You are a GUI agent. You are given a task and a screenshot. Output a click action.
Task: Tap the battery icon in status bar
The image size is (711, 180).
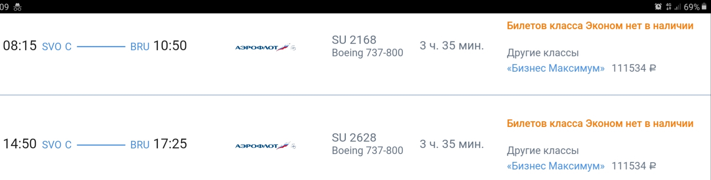pos(704,7)
